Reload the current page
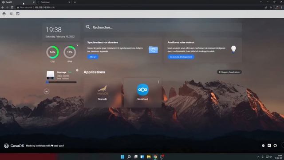This screenshot has width=284, height=160. pyautogui.click(x=12, y=8)
